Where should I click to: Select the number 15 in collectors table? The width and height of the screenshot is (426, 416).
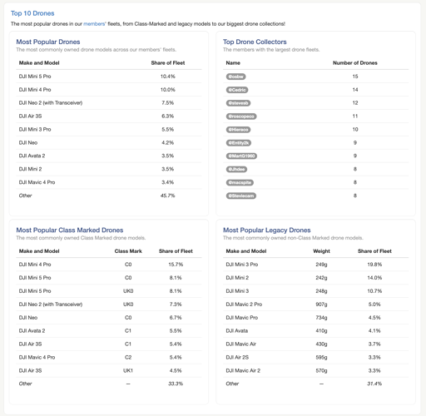(355, 77)
